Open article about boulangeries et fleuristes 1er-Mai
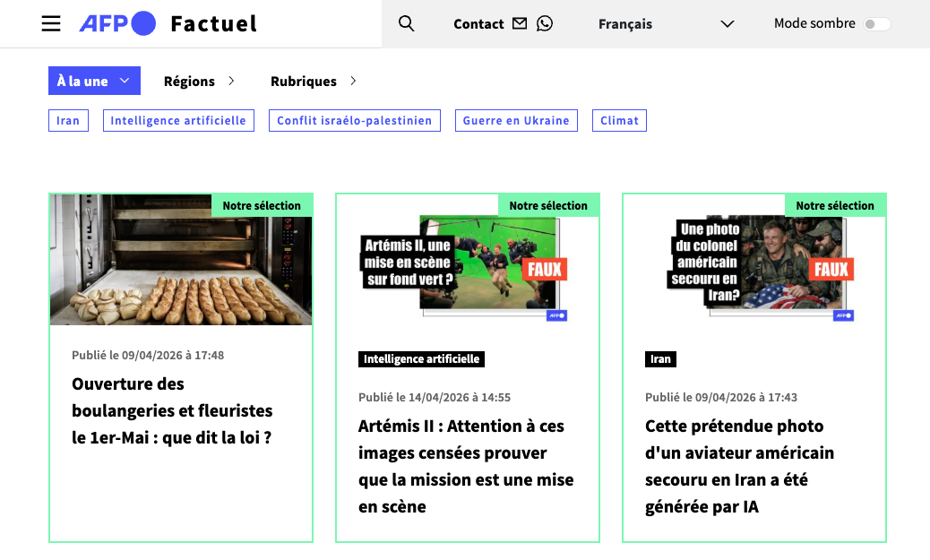 (x=172, y=410)
